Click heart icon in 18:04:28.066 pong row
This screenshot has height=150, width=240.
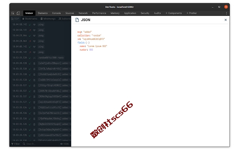click(34, 36)
